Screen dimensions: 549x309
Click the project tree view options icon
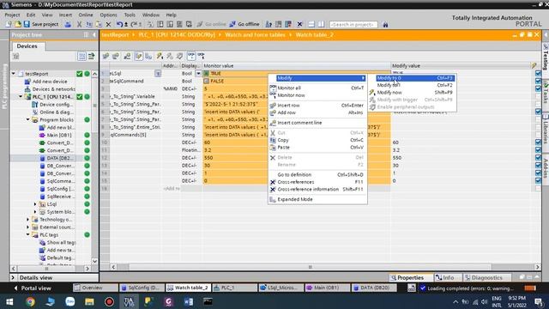[81, 56]
